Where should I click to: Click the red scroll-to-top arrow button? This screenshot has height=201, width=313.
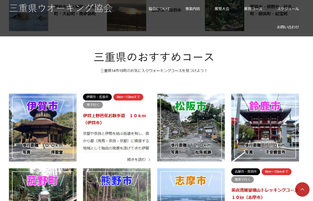302,189
